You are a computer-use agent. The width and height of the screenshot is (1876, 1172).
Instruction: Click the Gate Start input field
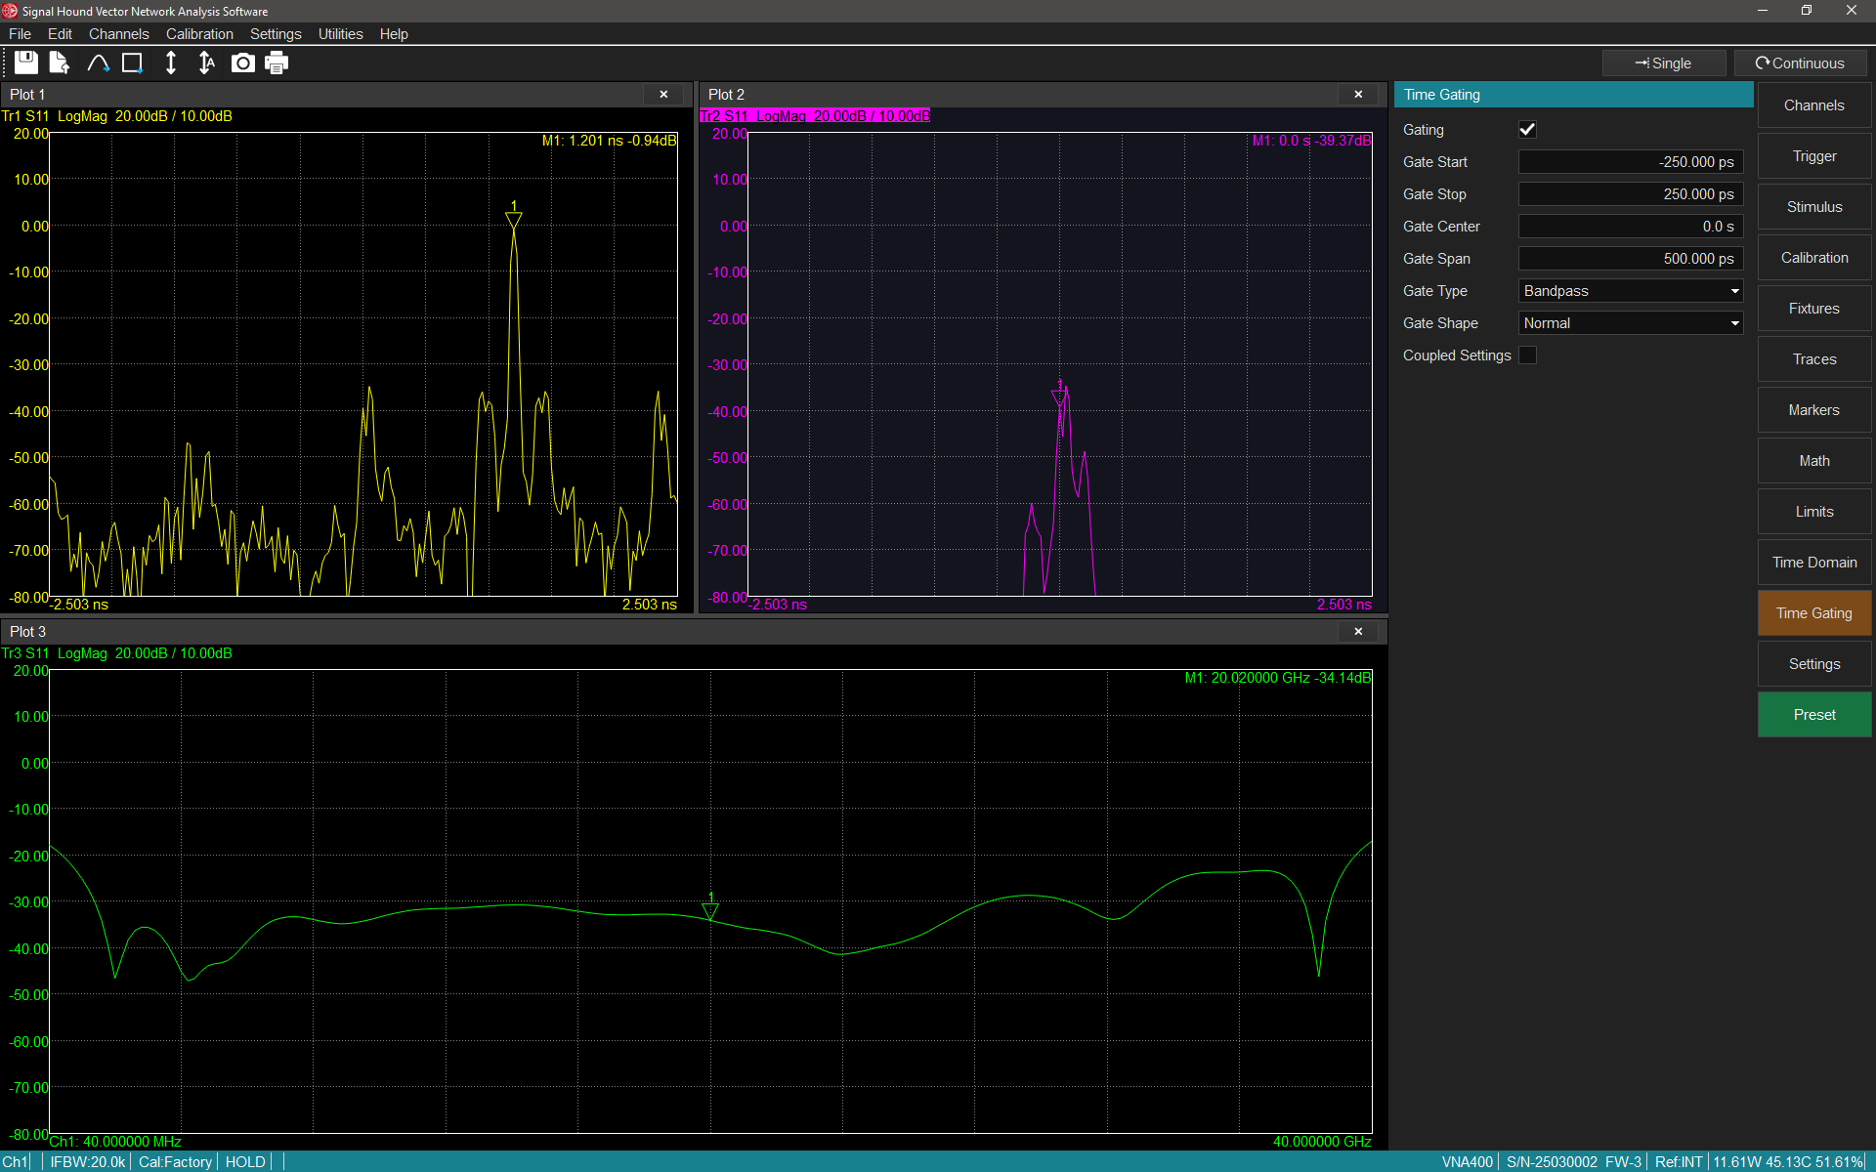[1630, 162]
